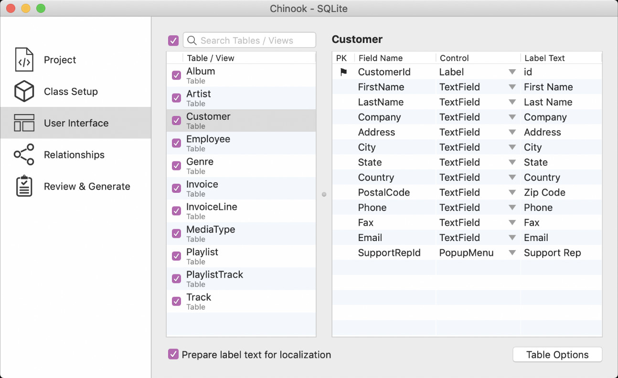Click the Review & Generate clipboard icon
Screen dimensions: 618x378
(x=24, y=186)
